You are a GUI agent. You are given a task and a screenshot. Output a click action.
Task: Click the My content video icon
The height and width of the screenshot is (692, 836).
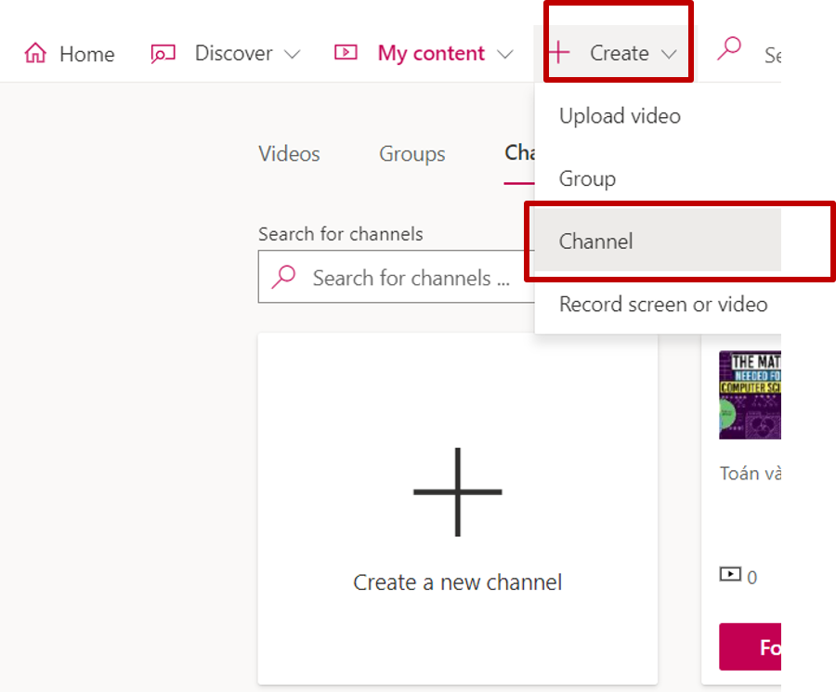coord(346,53)
